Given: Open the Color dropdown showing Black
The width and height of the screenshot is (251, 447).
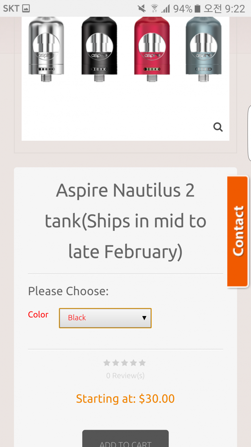Looking at the screenshot, I should [105, 318].
